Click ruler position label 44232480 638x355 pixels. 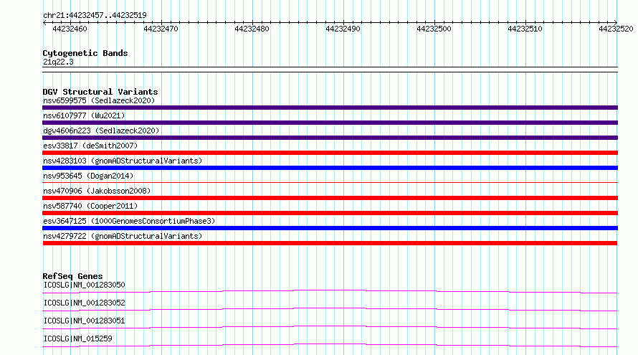[252, 29]
